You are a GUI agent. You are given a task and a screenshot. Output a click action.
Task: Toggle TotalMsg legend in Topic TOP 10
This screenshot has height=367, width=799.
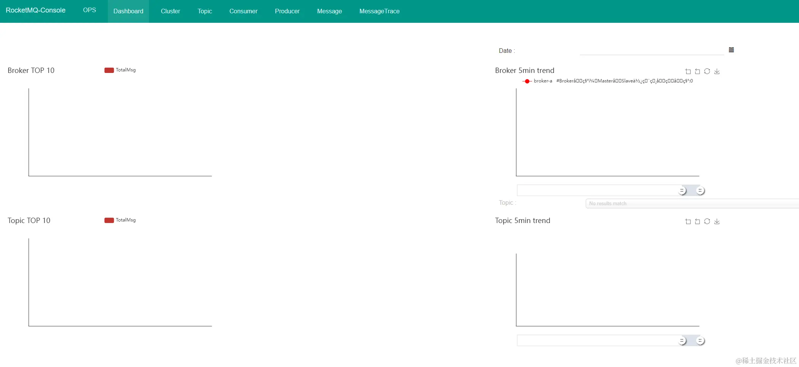pos(120,220)
